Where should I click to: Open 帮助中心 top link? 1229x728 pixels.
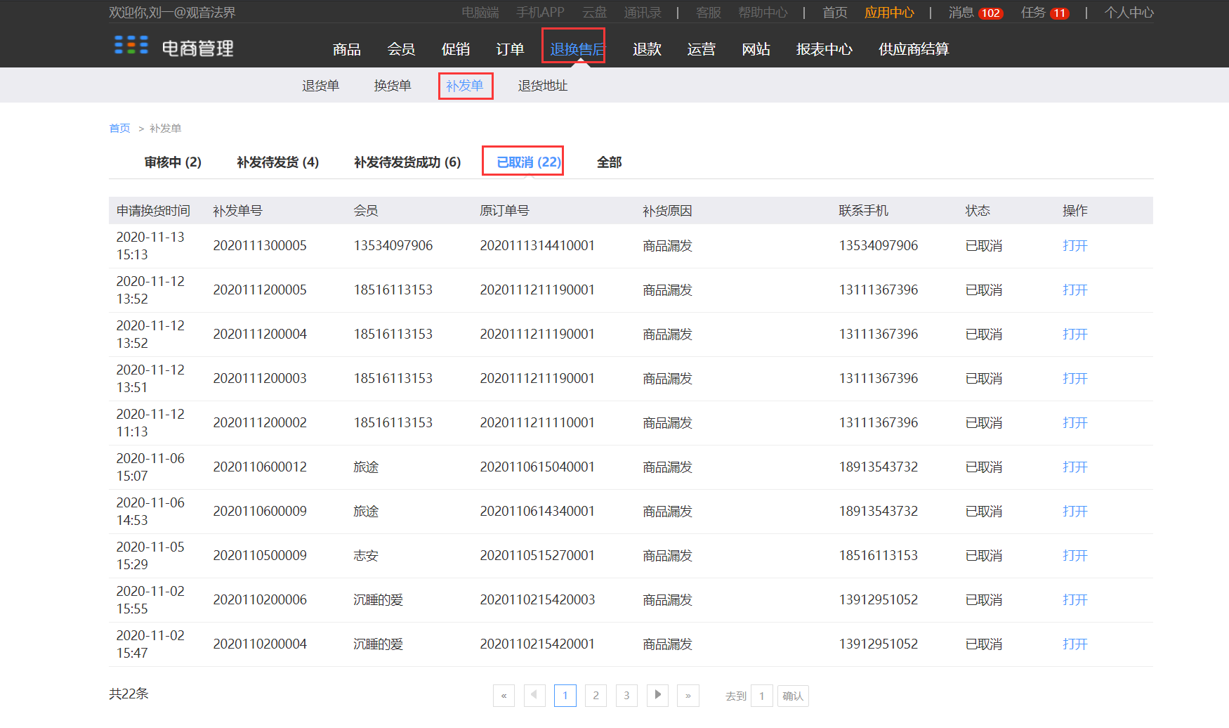[x=763, y=13]
